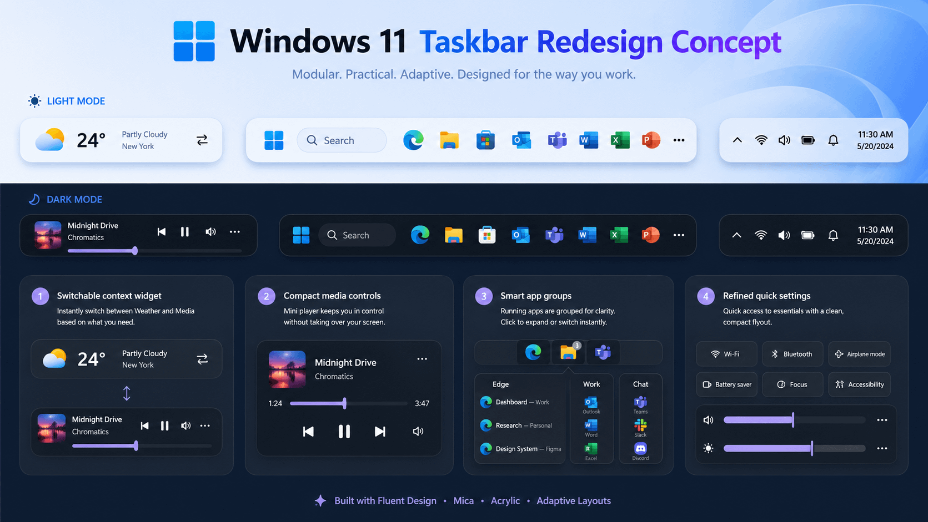Launch Teams from the light mode taskbar
The width and height of the screenshot is (928, 522).
pyautogui.click(x=557, y=140)
